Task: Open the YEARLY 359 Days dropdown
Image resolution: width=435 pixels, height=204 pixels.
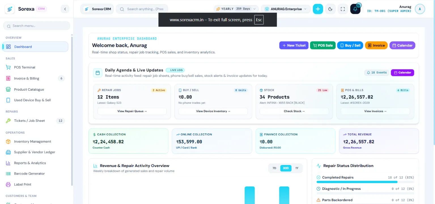Action: 236,9
